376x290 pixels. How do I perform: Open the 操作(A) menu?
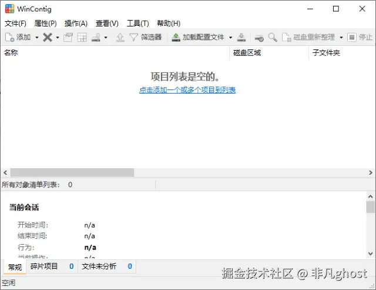pos(76,24)
